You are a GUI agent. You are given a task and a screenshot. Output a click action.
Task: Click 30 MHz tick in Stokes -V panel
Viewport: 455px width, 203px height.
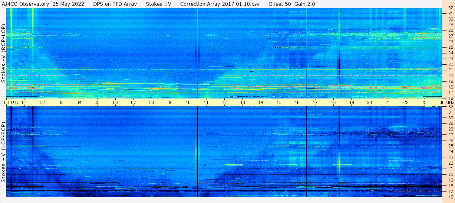pos(450,19)
